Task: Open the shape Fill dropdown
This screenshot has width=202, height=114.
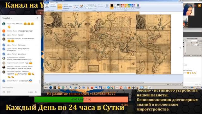Action: click(x=100, y=7)
